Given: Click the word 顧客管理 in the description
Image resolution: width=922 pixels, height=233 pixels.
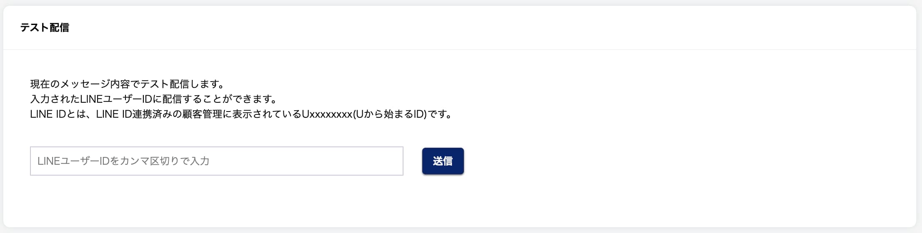Looking at the screenshot, I should click(202, 114).
